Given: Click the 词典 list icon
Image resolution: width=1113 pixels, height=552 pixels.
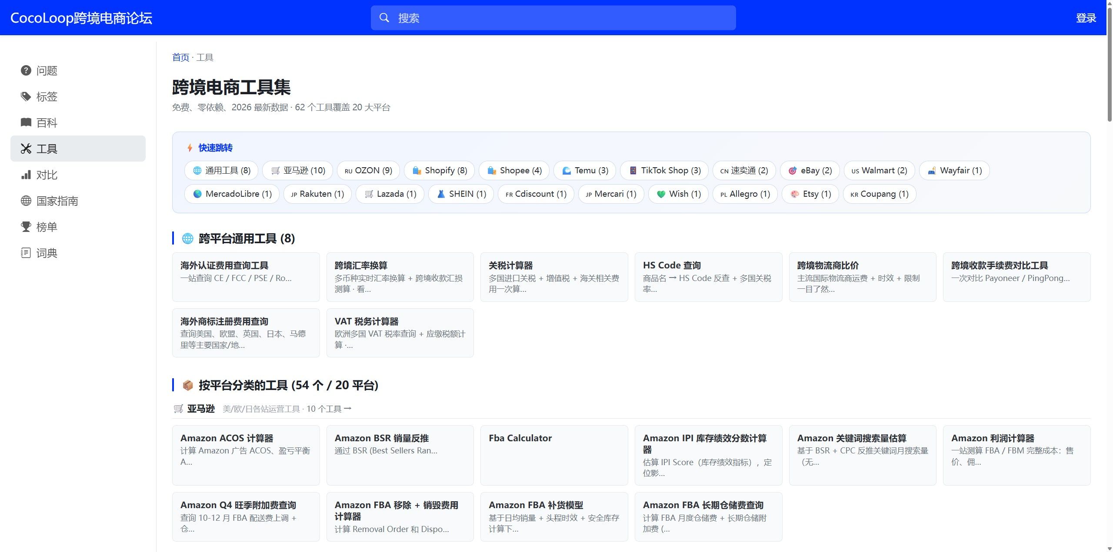Looking at the screenshot, I should (26, 253).
